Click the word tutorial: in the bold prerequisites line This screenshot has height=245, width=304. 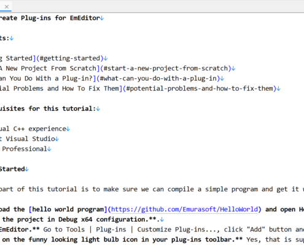click(x=79, y=108)
